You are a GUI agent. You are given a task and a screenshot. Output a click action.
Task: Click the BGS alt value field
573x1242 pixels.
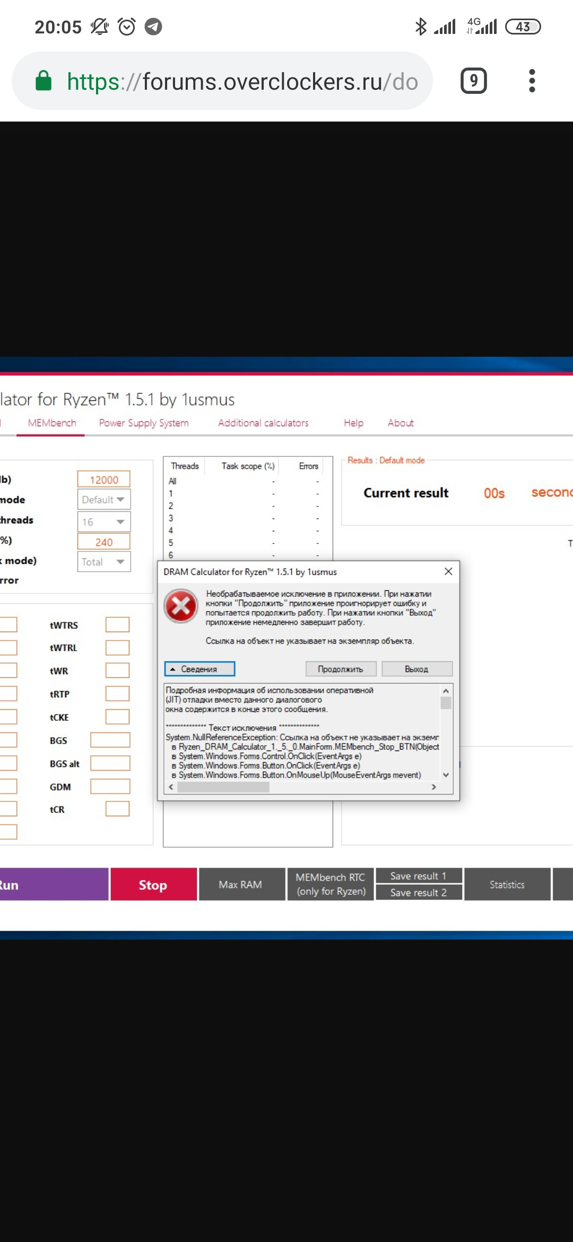pos(110,763)
